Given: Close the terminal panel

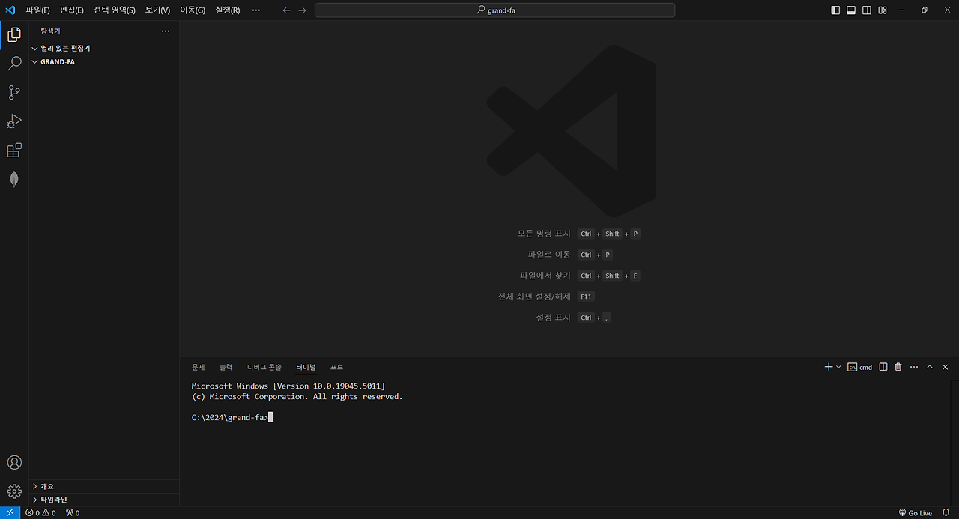Looking at the screenshot, I should click(x=945, y=367).
